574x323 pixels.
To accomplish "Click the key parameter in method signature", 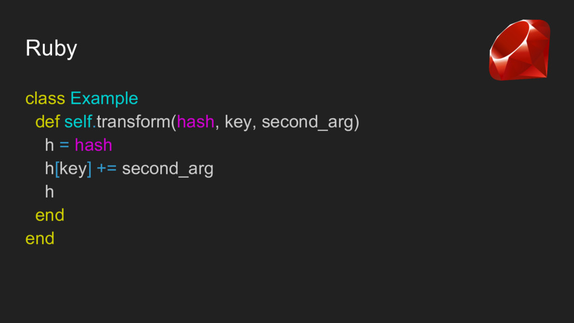I will point(238,122).
